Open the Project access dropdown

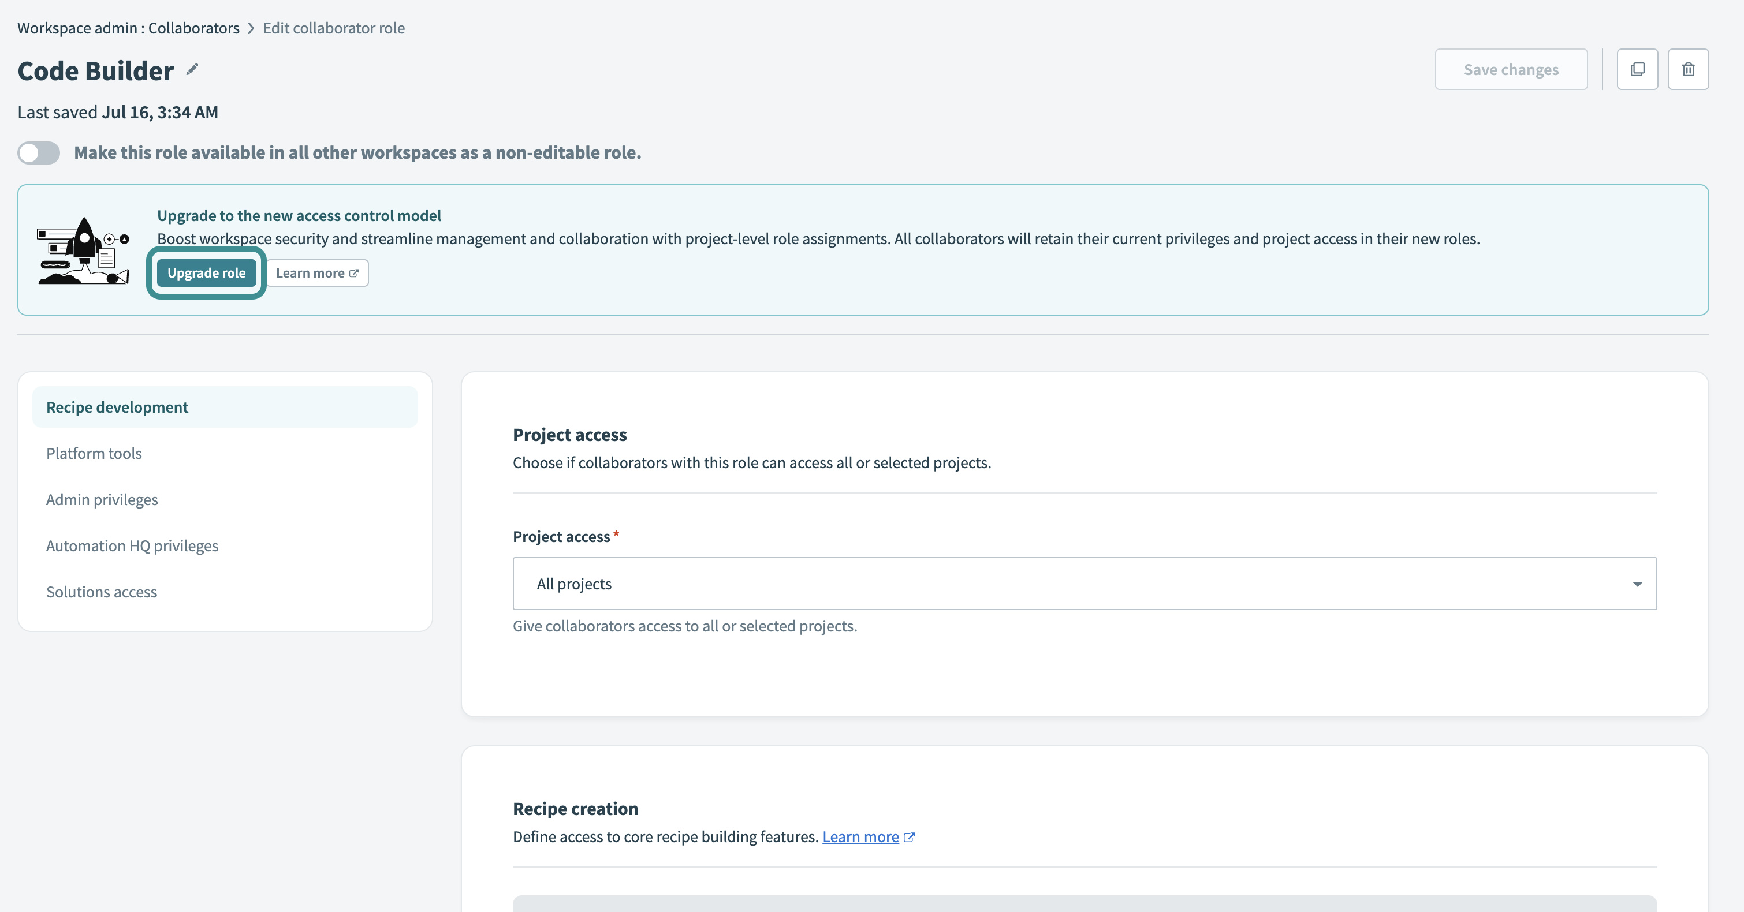point(1083,584)
